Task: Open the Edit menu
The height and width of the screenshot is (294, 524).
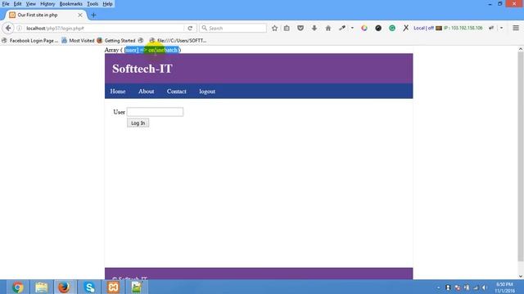Action: pos(17,4)
